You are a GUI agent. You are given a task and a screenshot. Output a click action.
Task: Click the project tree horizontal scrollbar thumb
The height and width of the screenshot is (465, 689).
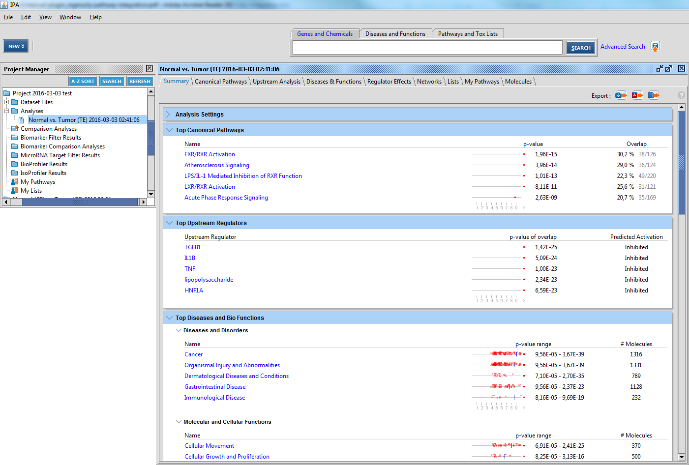80,202
